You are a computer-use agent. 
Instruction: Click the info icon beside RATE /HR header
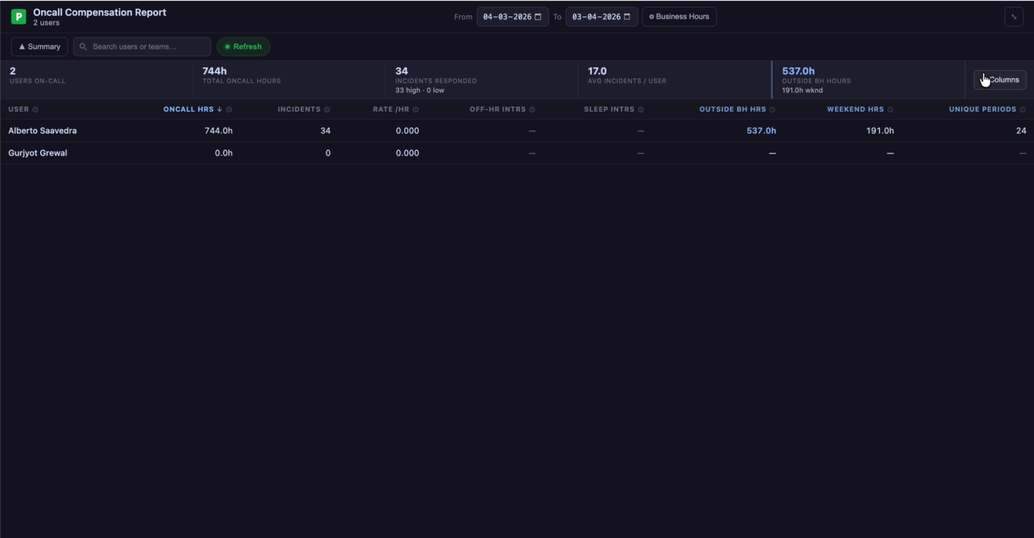[x=416, y=109]
